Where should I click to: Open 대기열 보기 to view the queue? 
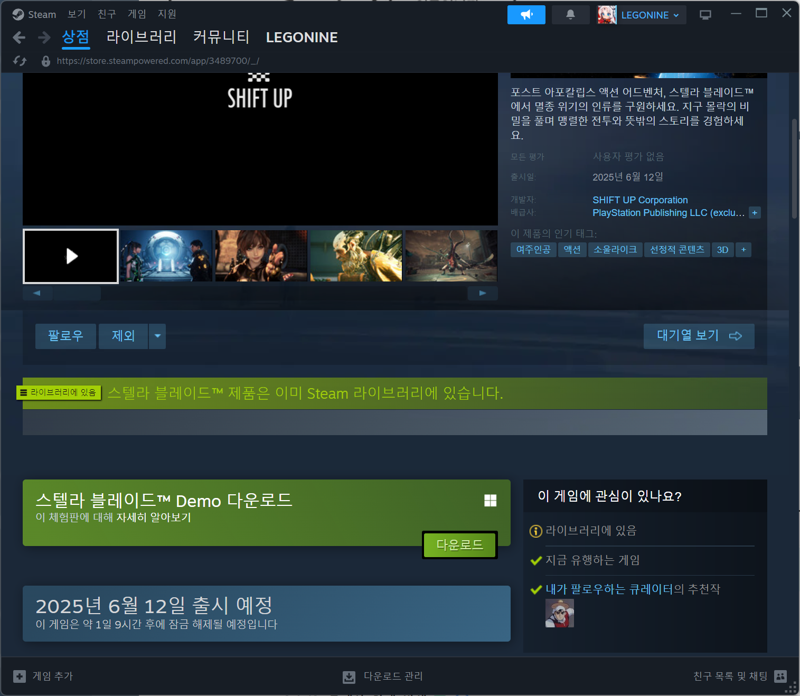[699, 336]
